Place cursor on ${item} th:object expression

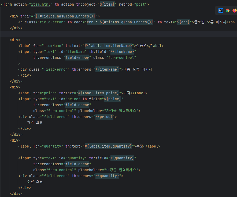pyautogui.click(x=107, y=4)
